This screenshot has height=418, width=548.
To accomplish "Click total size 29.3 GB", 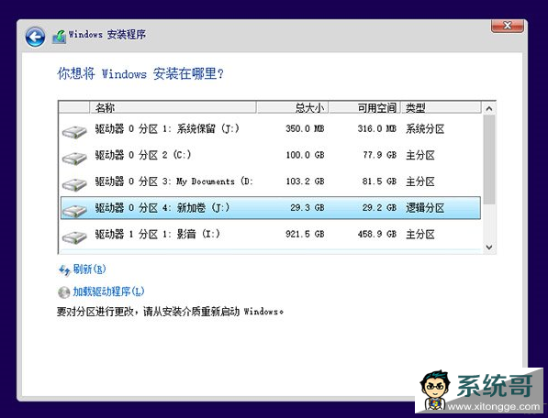I will tap(307, 207).
